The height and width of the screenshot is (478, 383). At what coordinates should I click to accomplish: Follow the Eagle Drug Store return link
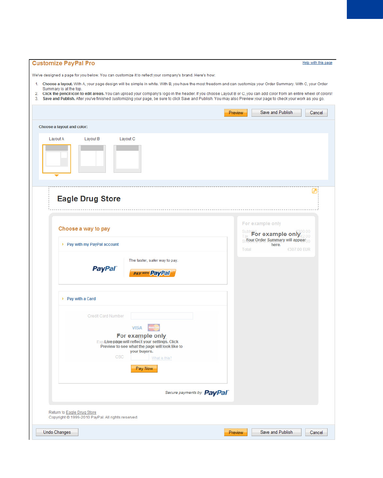tap(81, 412)
